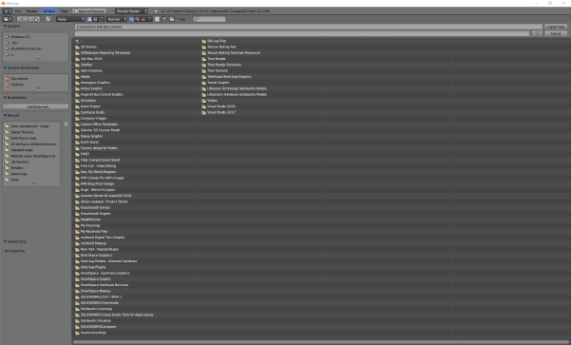Click the QUADRO Drivers drive icon

pyautogui.click(x=7, y=48)
